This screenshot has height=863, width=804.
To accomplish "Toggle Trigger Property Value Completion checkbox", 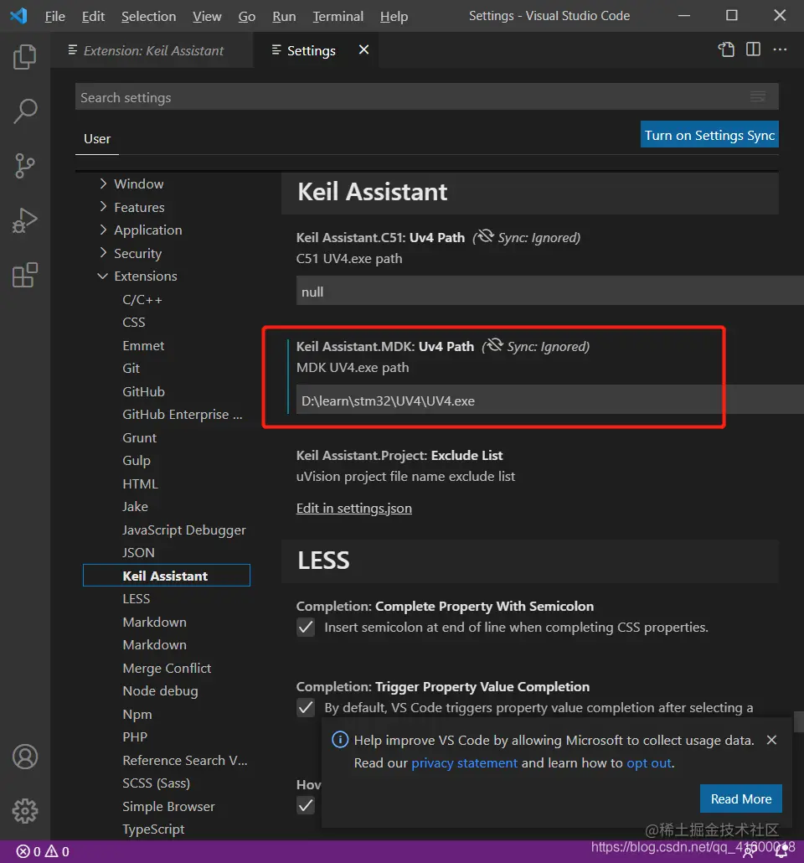I will tap(306, 707).
